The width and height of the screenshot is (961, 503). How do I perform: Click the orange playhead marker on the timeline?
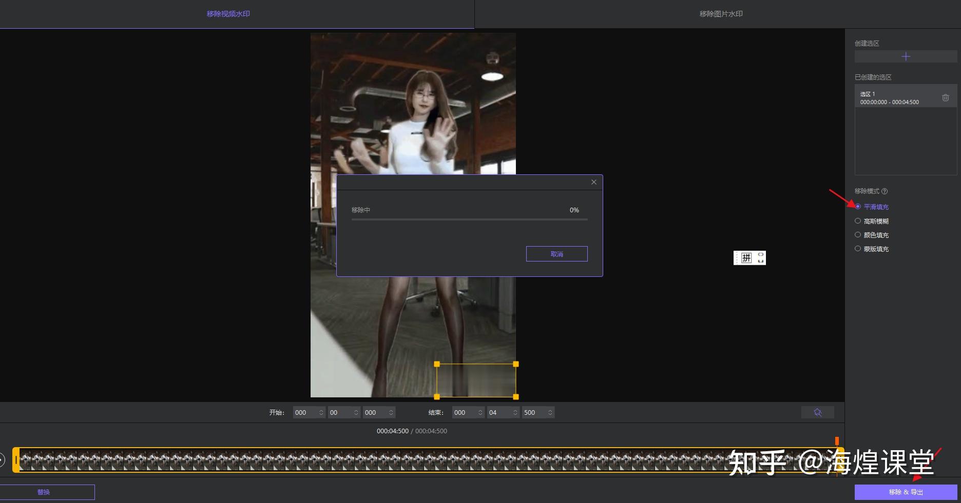837,441
